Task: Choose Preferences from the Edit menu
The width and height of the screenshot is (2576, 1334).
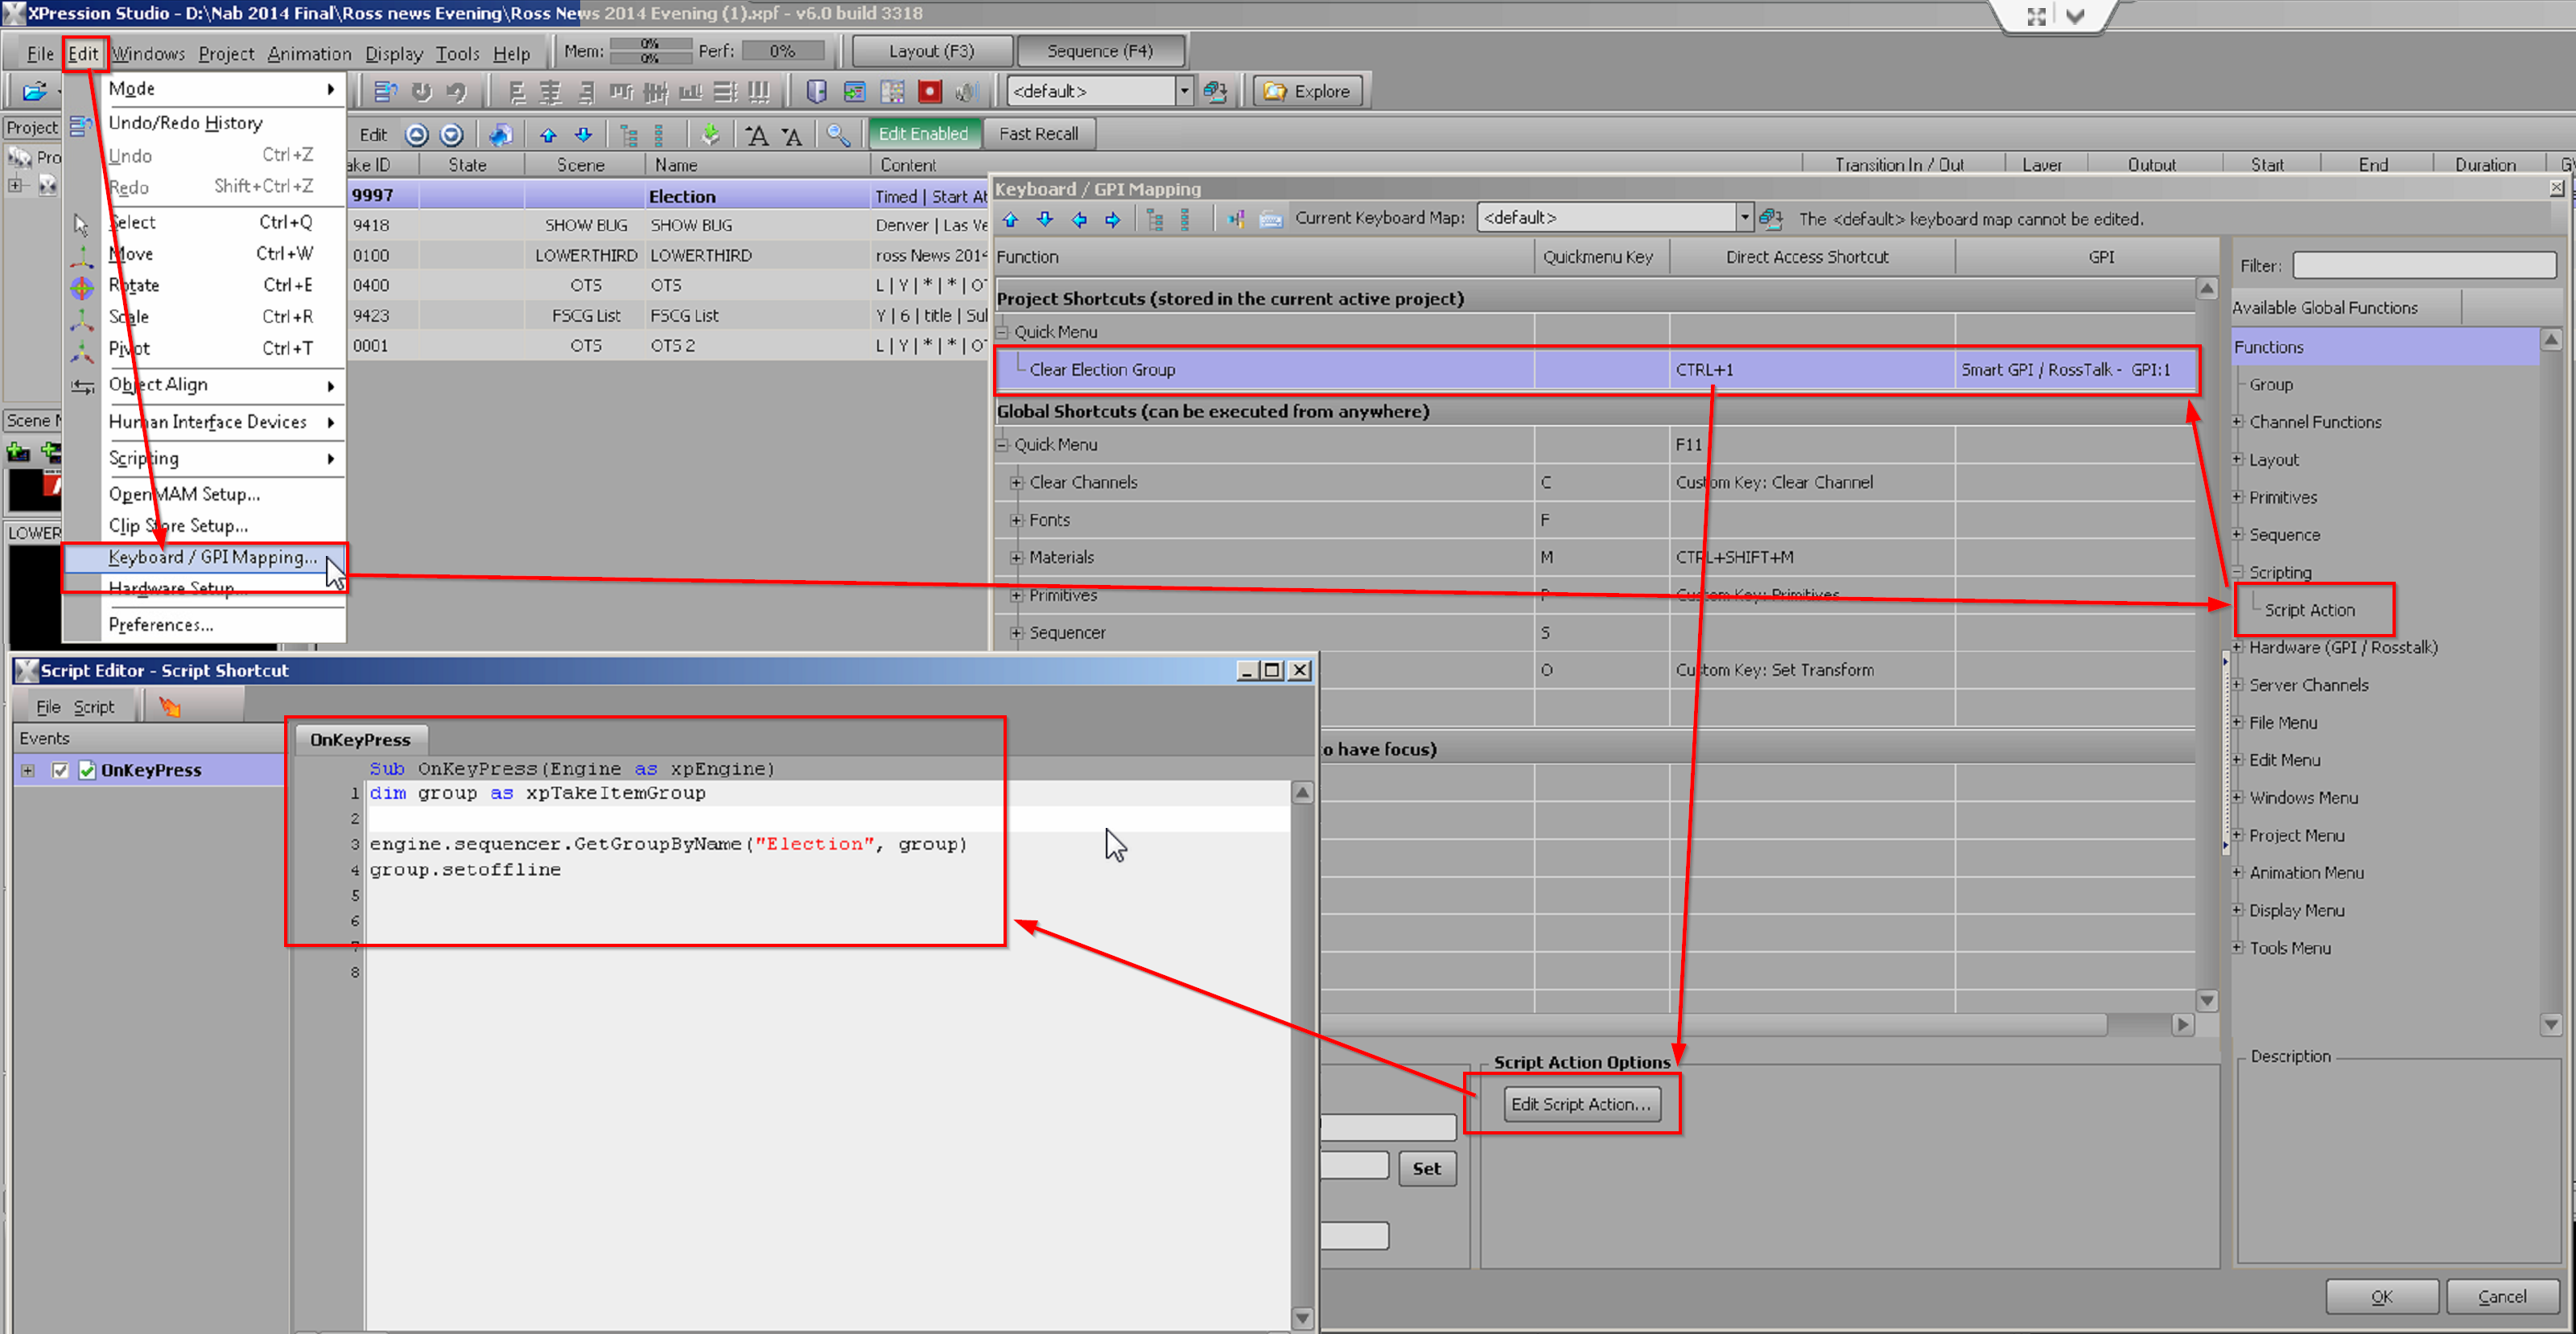Action: click(160, 625)
